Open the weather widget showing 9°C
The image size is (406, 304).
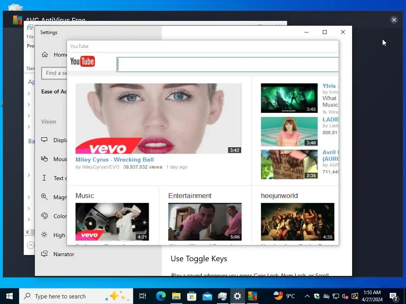[284, 296]
